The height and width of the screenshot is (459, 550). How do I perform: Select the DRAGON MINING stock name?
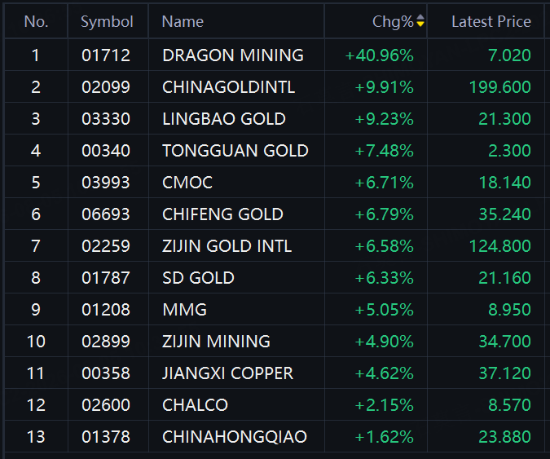pos(233,55)
